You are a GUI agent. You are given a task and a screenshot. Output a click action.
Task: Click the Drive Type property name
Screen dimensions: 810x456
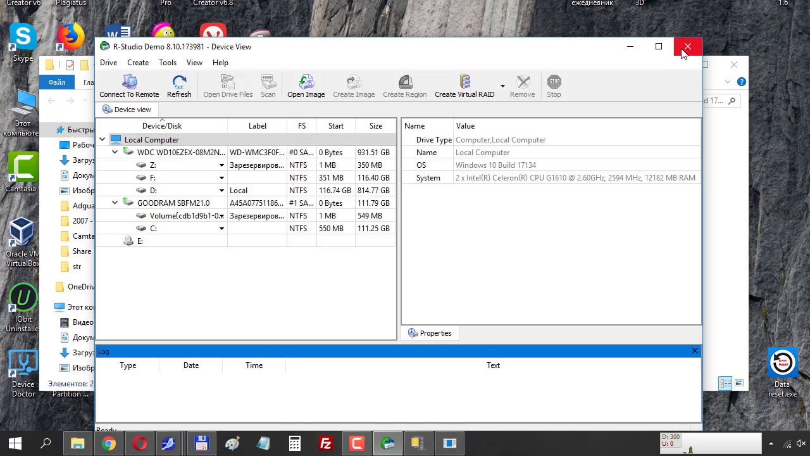pyautogui.click(x=434, y=140)
